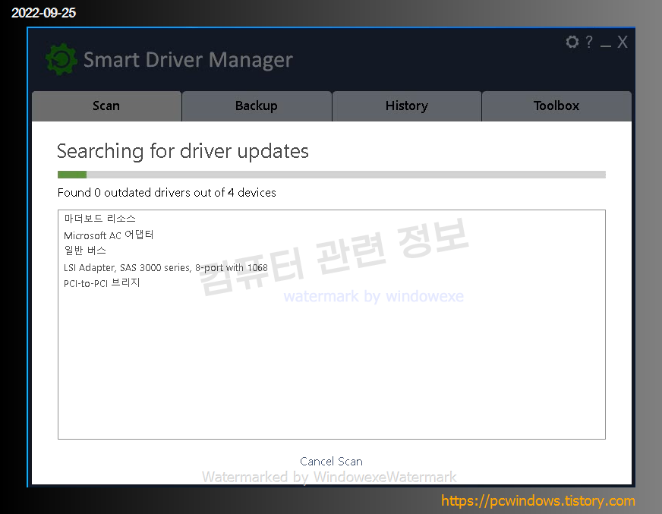Minimize the Smart Driver Manager window
The width and height of the screenshot is (662, 514).
point(605,45)
